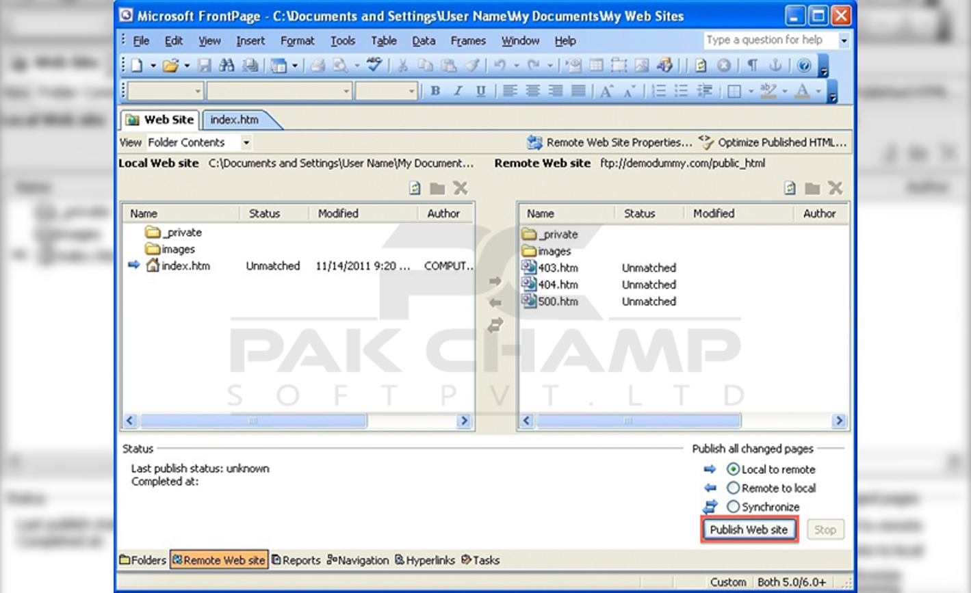Click the Font Color A button
Image resolution: width=971 pixels, height=593 pixels.
pyautogui.click(x=803, y=91)
